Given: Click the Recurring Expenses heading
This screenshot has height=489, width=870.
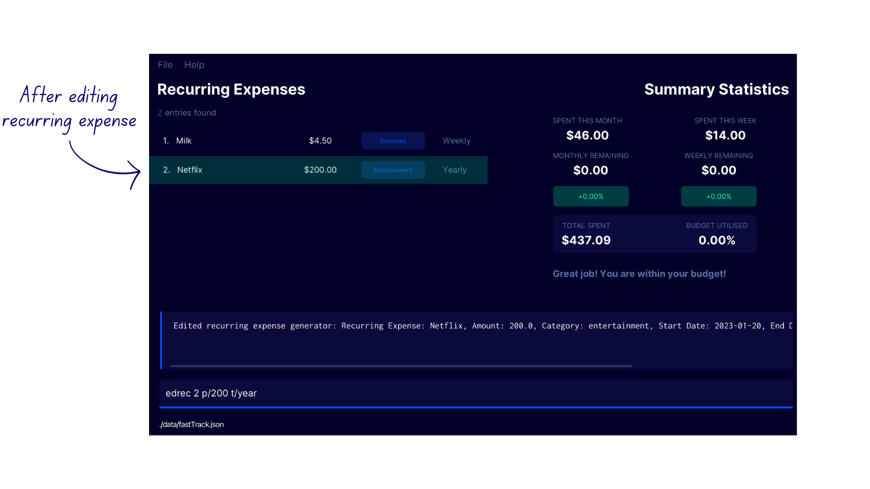Looking at the screenshot, I should [231, 89].
